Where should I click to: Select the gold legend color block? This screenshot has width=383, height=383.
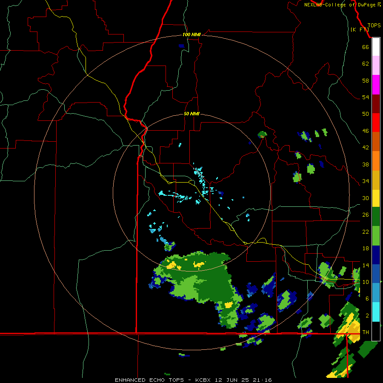[x=376, y=180]
